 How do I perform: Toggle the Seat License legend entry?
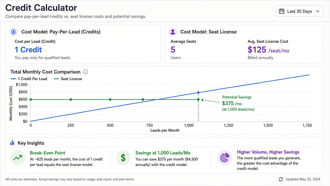[x=68, y=79]
